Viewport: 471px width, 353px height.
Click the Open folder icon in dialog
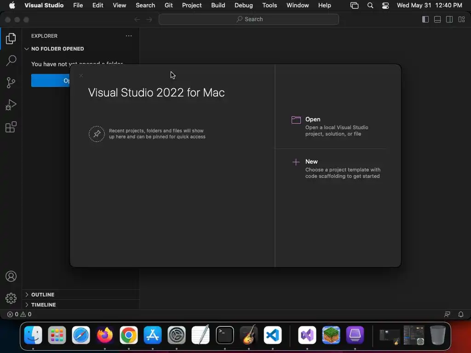point(296,120)
